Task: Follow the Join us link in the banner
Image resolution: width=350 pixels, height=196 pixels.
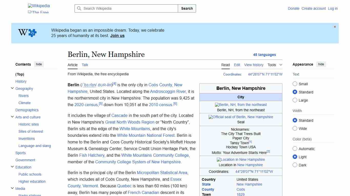Action: [x=117, y=35]
